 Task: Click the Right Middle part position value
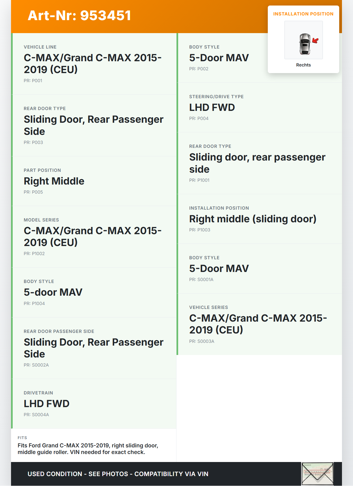click(54, 181)
